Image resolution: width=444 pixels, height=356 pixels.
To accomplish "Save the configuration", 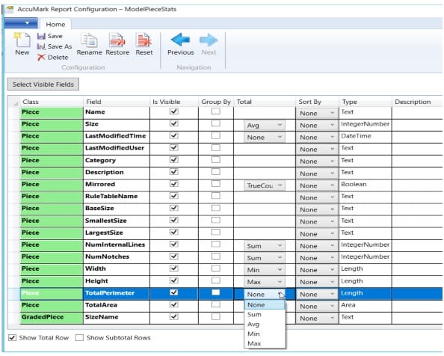I will [50, 36].
